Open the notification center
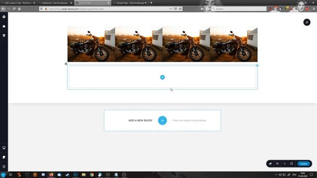Screen dimensions: 317x178 tap(312, 175)
